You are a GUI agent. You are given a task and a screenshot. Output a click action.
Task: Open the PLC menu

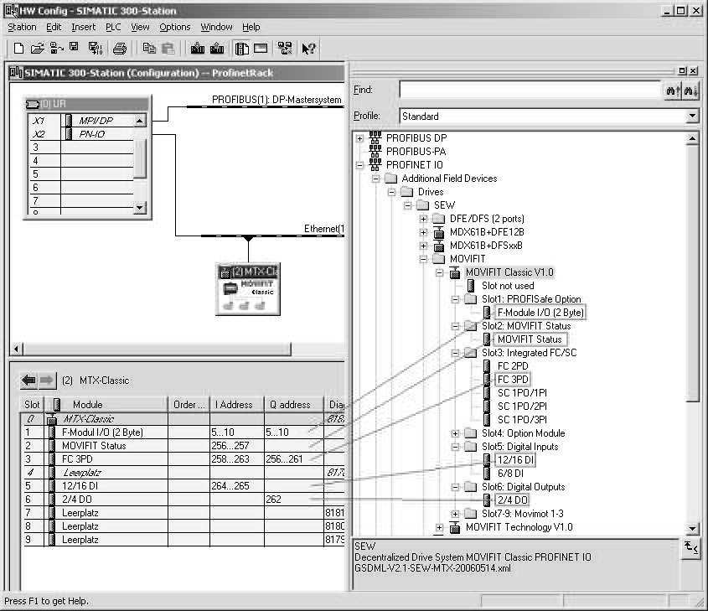click(x=113, y=27)
